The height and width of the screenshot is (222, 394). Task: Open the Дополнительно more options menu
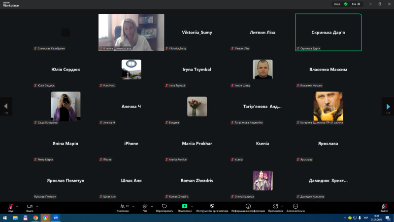coord(295,206)
